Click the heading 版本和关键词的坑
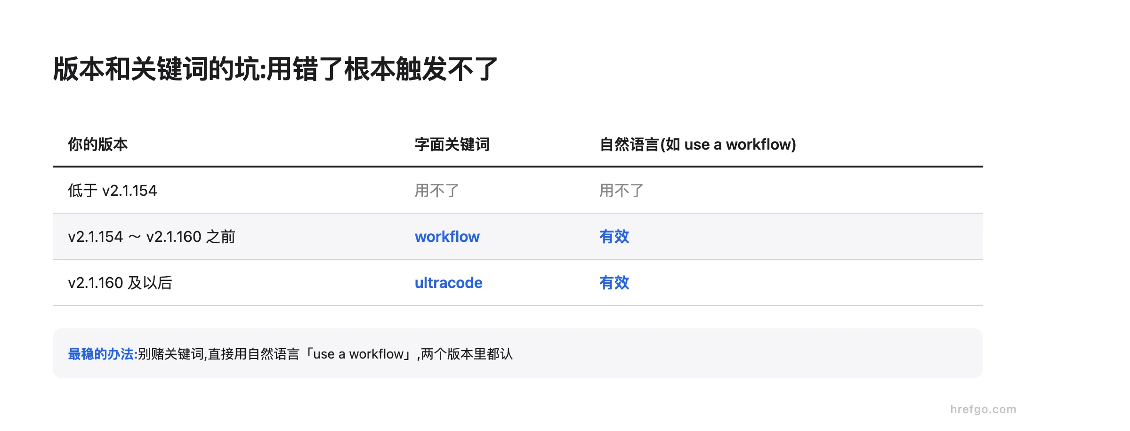The image size is (1130, 431). [x=275, y=69]
